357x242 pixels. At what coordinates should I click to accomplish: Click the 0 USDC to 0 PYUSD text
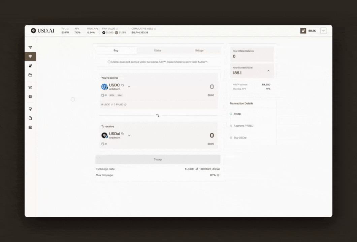[x=112, y=105]
